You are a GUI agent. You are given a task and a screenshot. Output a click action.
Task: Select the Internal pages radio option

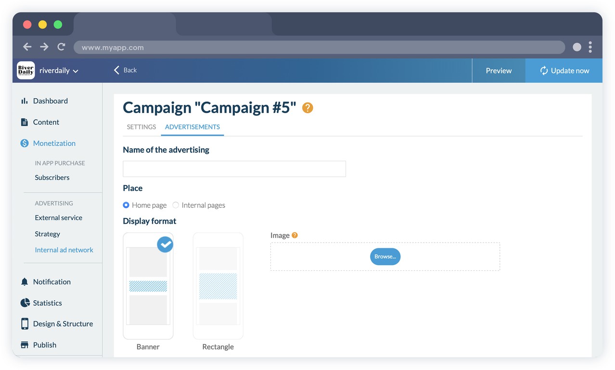pos(176,205)
